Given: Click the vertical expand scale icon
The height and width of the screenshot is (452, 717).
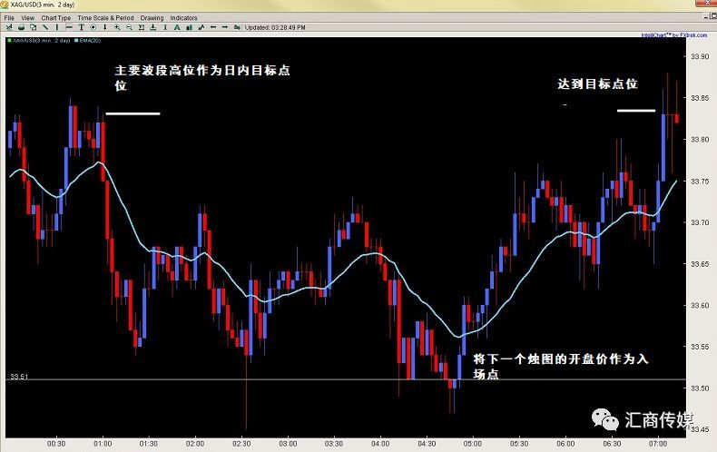Looking at the screenshot, I should coord(142,27).
